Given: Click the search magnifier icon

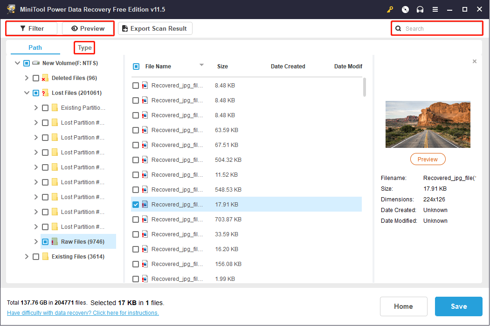Looking at the screenshot, I should tap(398, 28).
